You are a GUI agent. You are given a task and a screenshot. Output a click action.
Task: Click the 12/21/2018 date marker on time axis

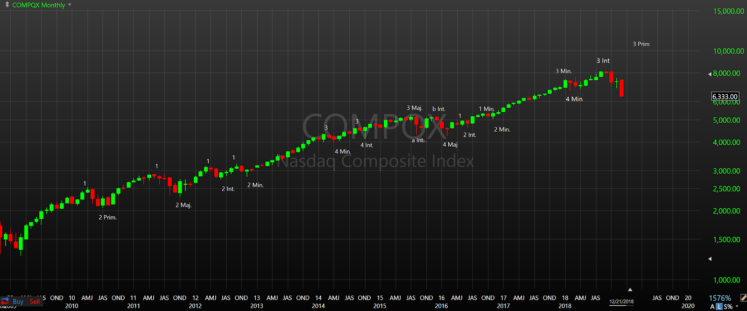click(621, 302)
